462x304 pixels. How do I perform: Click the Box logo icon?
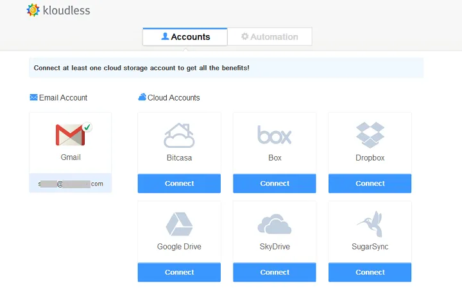pos(275,135)
